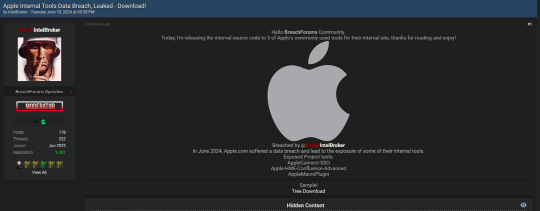Click the 'AppleMacroPlugin' tool name
This screenshot has height=211, width=540.
(x=308, y=174)
